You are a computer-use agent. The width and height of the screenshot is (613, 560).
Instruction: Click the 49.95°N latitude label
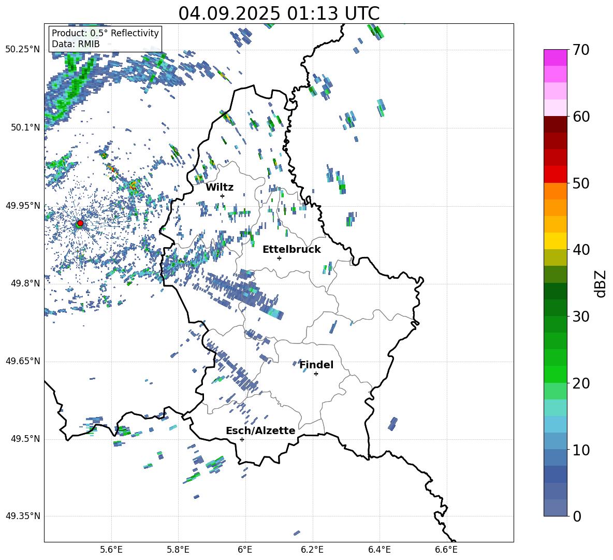(22, 205)
